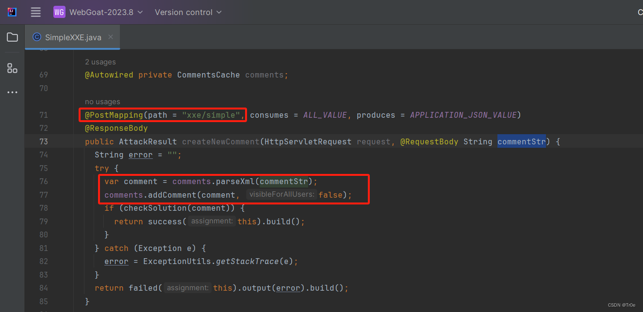This screenshot has height=312, width=643.
Task: Click the assignment hint on line 79
Action: coord(212,221)
